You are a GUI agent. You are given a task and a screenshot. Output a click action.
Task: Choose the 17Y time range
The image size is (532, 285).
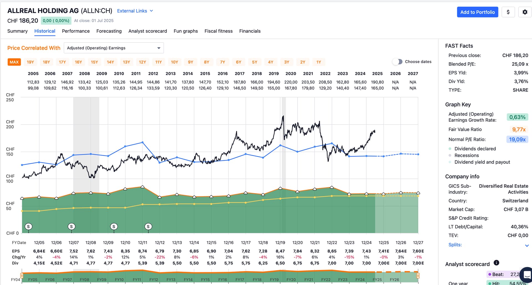tap(62, 62)
